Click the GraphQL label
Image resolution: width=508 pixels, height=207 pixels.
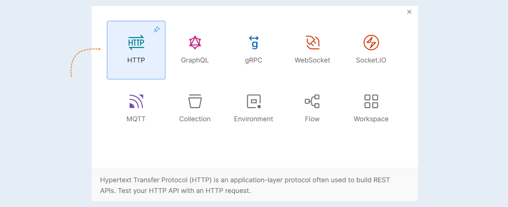[195, 60]
